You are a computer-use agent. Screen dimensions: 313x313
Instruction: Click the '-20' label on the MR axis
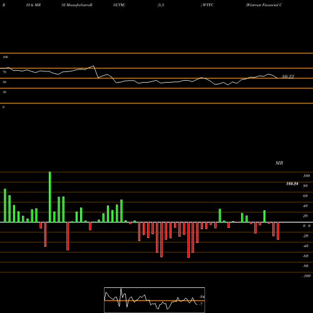coord(305,236)
